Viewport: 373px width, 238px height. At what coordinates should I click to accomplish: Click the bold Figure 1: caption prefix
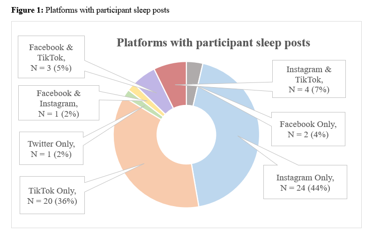click(27, 10)
